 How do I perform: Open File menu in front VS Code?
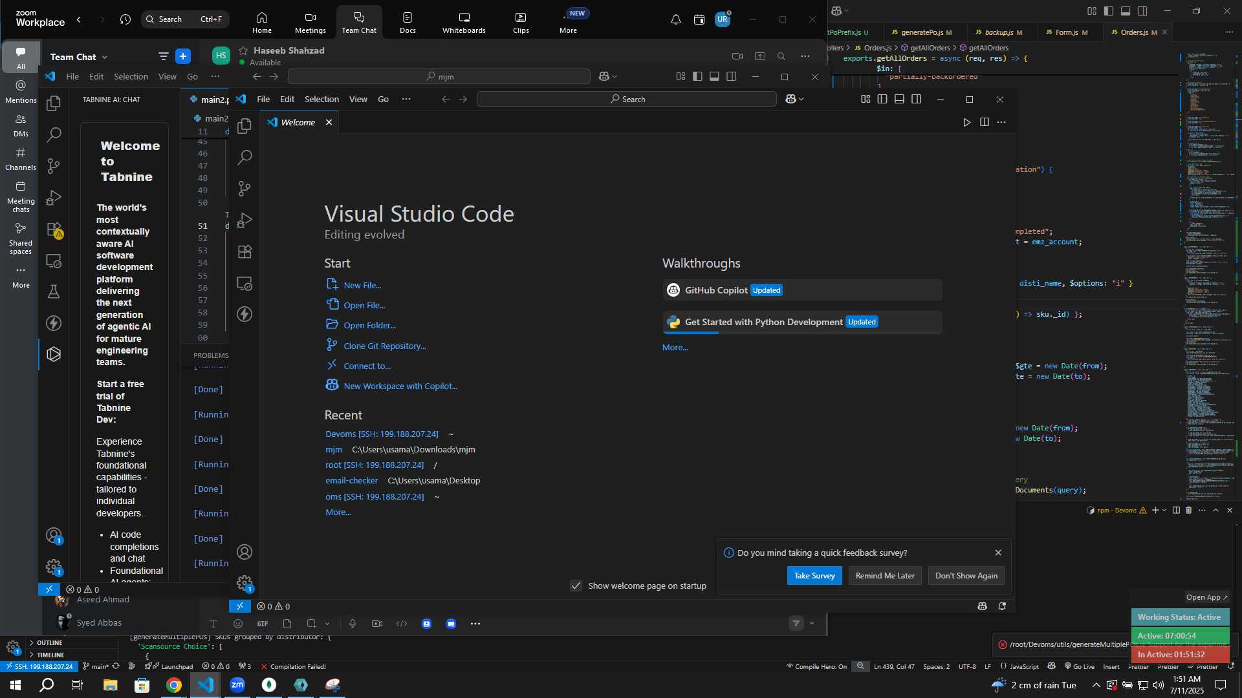[263, 99]
